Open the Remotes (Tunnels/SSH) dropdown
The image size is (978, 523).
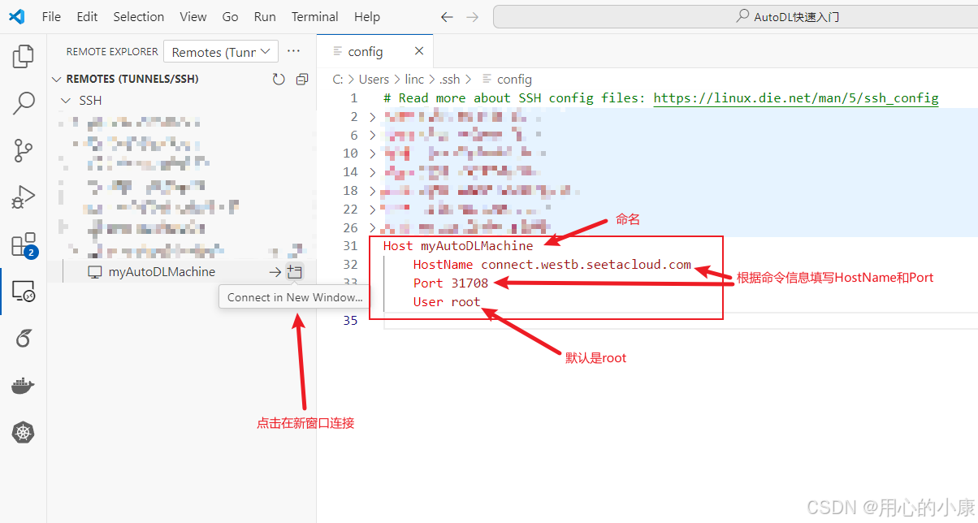click(221, 51)
